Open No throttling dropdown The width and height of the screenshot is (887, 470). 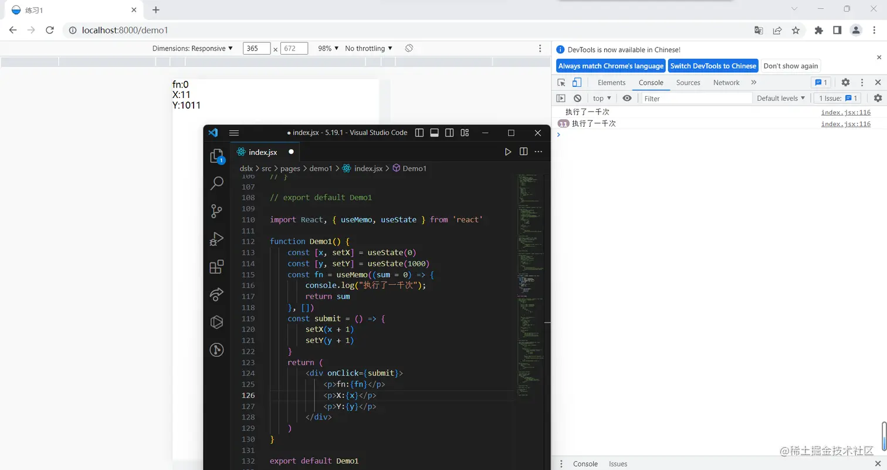pos(368,48)
